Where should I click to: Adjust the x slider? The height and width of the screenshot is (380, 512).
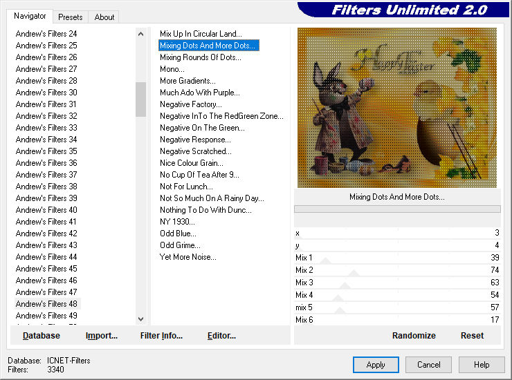397,234
